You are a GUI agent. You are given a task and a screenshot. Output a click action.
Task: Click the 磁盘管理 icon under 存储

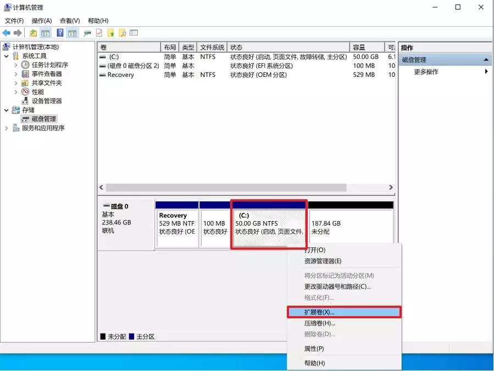tap(26, 118)
